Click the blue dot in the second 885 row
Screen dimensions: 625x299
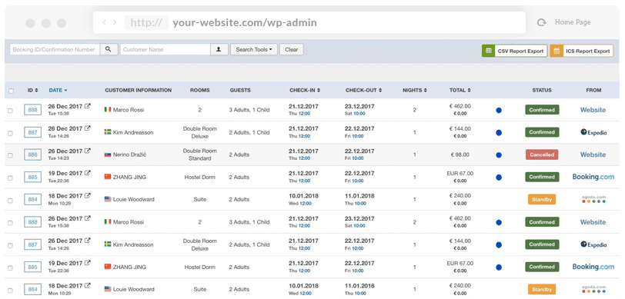499,267
